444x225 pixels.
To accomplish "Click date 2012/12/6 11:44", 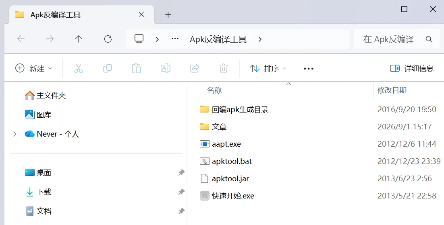I will coord(407,144).
